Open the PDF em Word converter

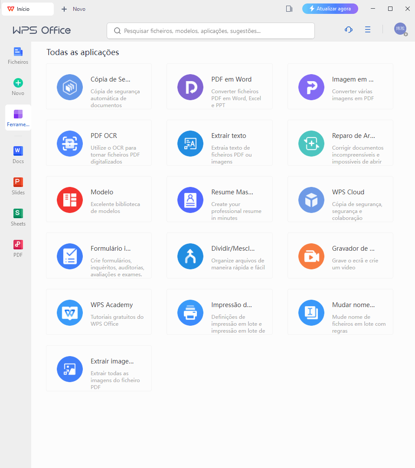pos(219,86)
